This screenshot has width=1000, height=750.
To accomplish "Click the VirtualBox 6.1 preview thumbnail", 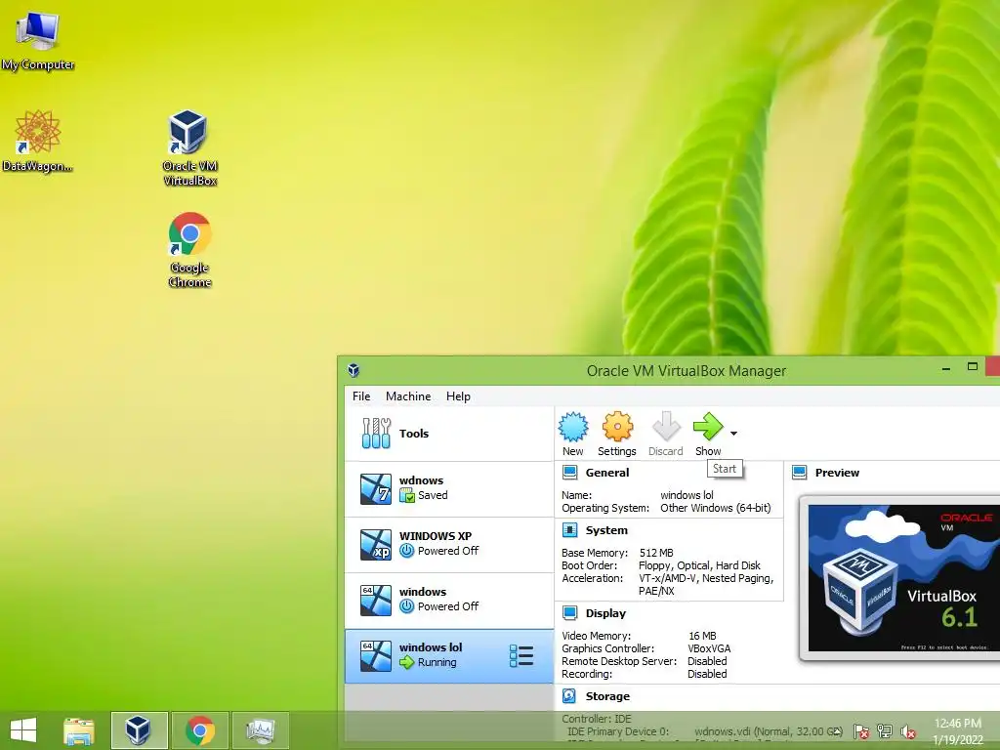I will click(x=903, y=578).
